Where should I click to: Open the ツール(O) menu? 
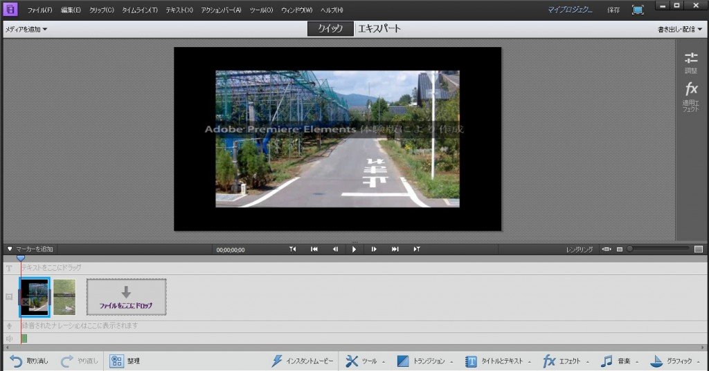pyautogui.click(x=261, y=10)
